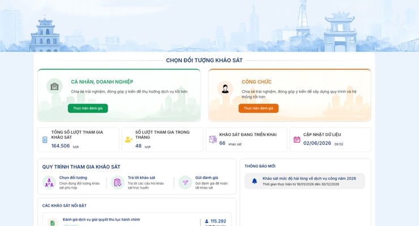Click the 02/06/2026 update date
The width and height of the screenshot is (419, 226).
317,143
